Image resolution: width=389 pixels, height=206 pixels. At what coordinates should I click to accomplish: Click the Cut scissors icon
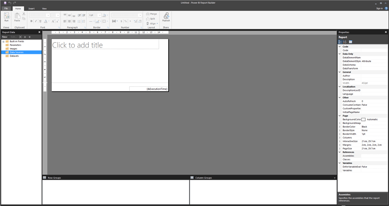(24, 14)
